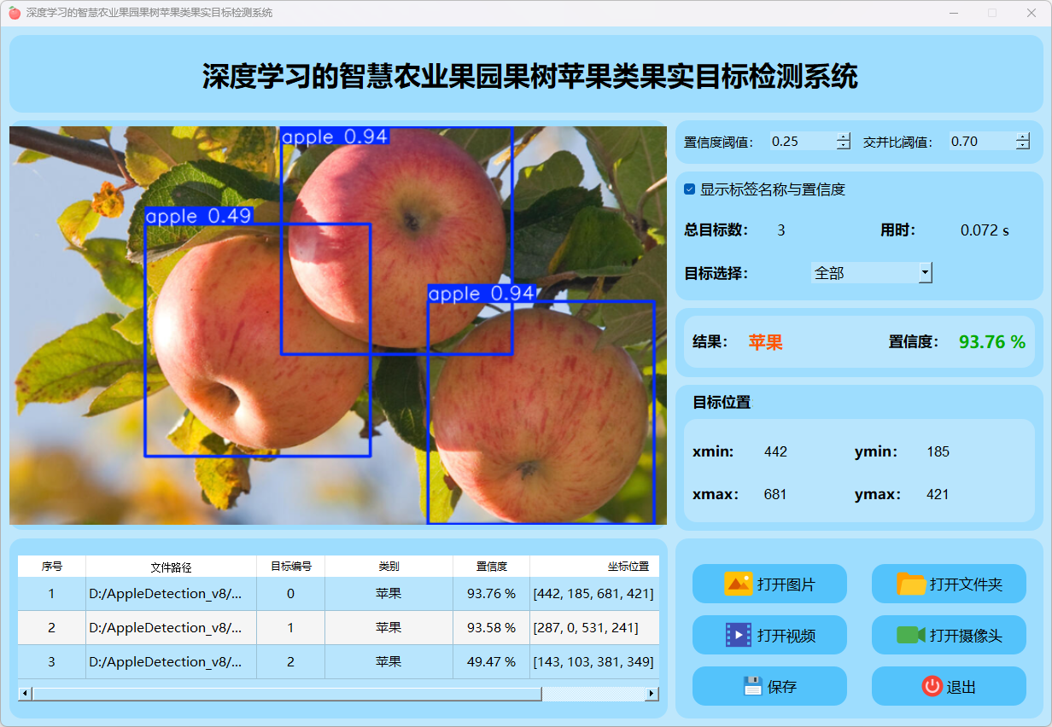Viewport: 1052px width, 727px height.
Task: Decrease the 置信度阈值 value with down arrow
Action: pyautogui.click(x=844, y=146)
